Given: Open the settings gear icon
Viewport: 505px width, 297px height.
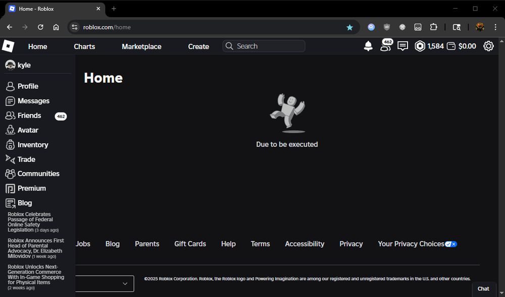Looking at the screenshot, I should click(x=488, y=46).
